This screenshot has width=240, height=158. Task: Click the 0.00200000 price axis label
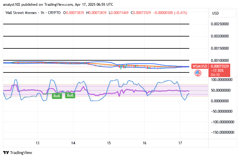(220, 36)
